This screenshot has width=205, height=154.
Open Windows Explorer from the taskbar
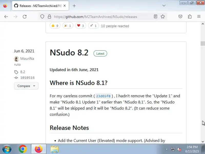point(55,149)
